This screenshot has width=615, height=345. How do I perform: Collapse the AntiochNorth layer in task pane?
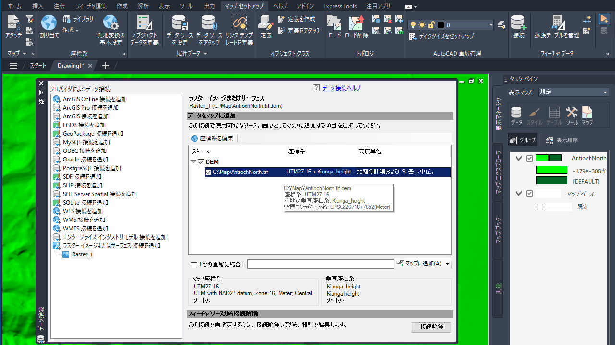[x=519, y=158]
